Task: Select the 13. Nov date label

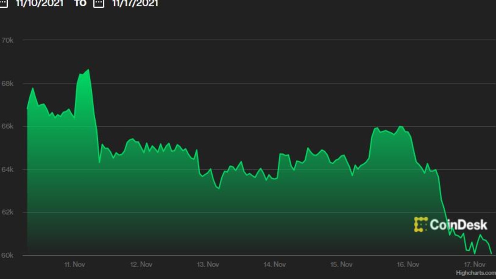Action: point(208,265)
